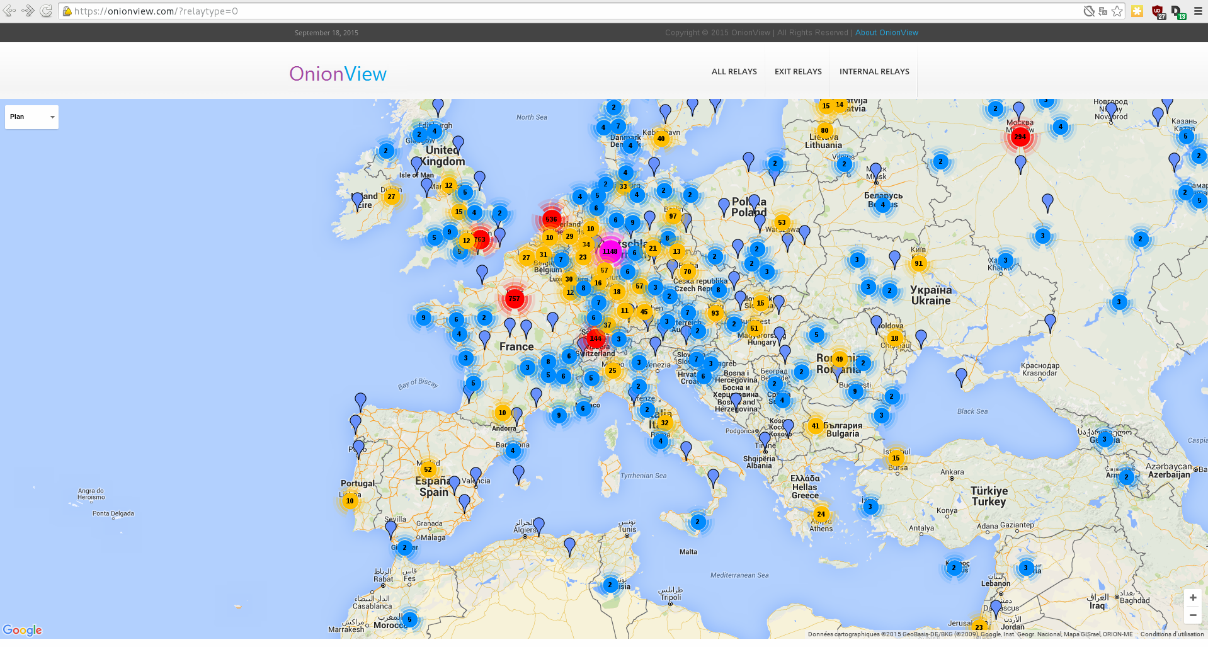Click the Google logo on the map
This screenshot has width=1208, height=647.
(22, 630)
